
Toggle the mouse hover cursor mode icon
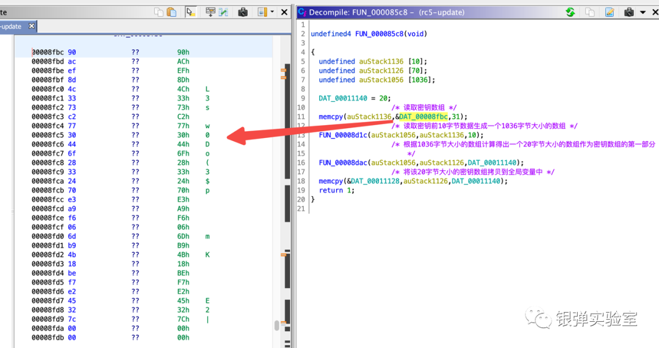[190, 12]
